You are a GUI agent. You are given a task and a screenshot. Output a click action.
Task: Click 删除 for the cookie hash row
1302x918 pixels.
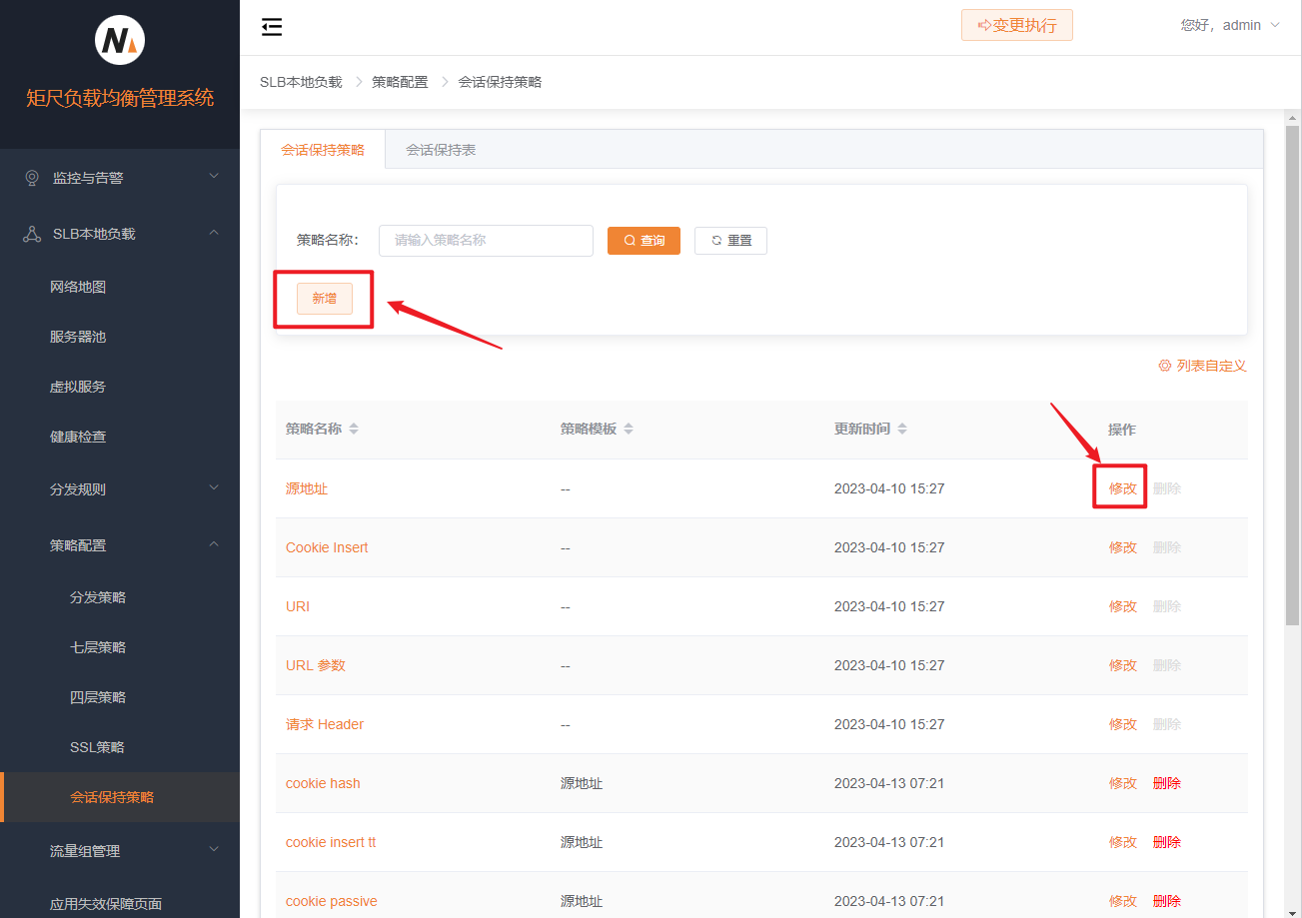[1167, 783]
